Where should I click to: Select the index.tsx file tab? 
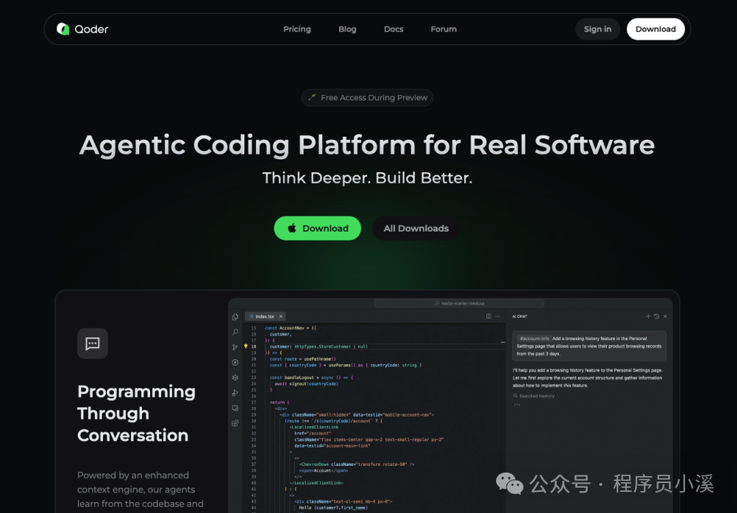pos(263,317)
